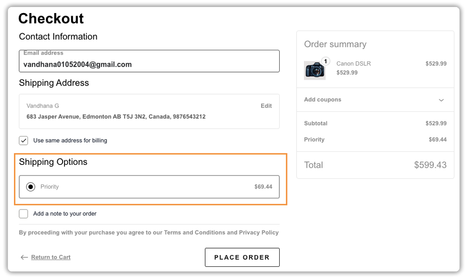This screenshot has height=278, width=467.
Task: Enable "Add a note to your order"
Action: [23, 213]
